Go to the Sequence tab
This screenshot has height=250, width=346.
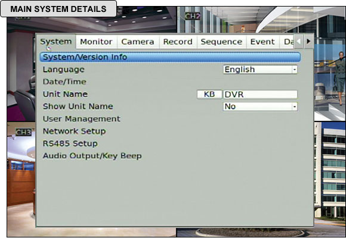point(221,42)
